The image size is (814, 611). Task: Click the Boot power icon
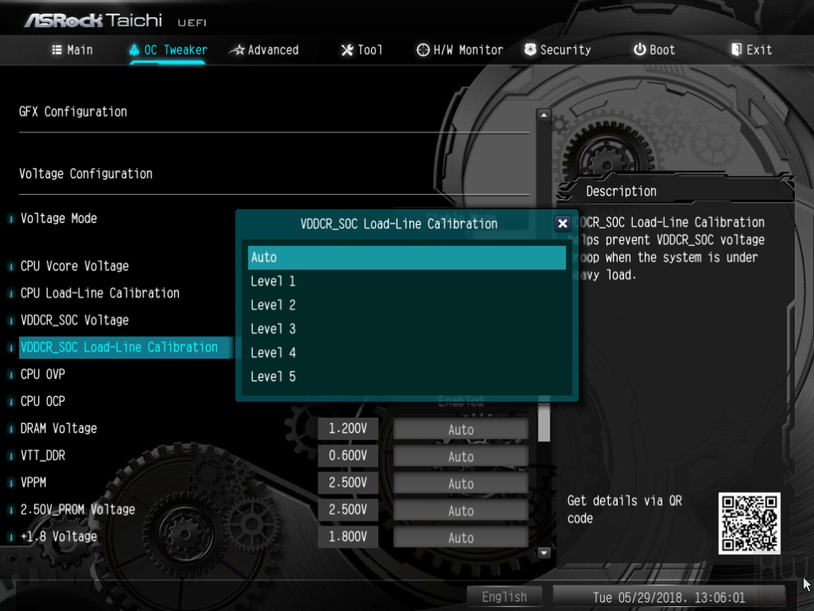[639, 50]
